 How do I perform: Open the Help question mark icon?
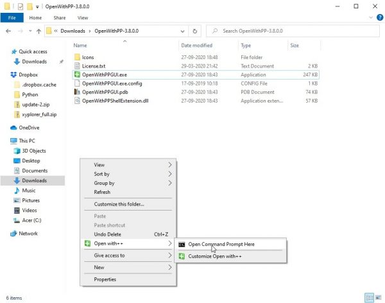tap(380, 17)
